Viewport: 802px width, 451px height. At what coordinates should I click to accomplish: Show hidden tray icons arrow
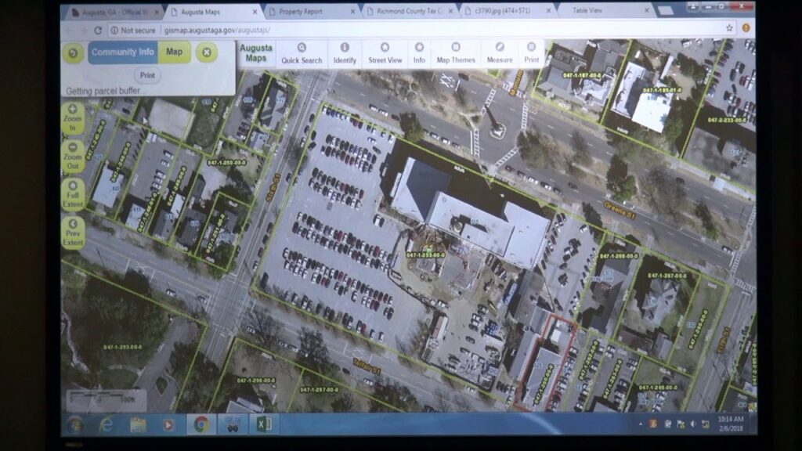click(x=641, y=424)
